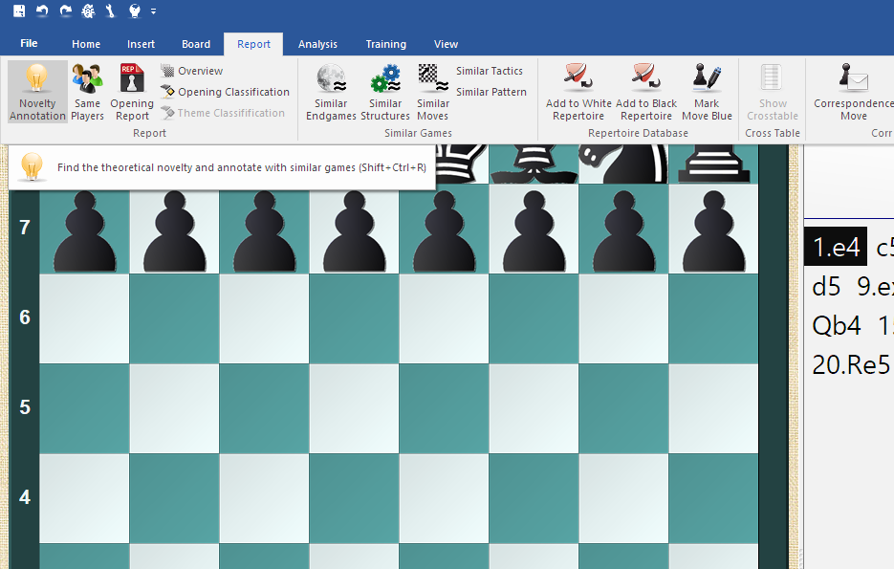Generate an Opening Report
Viewport: 894px width, 569px height.
coord(131,91)
